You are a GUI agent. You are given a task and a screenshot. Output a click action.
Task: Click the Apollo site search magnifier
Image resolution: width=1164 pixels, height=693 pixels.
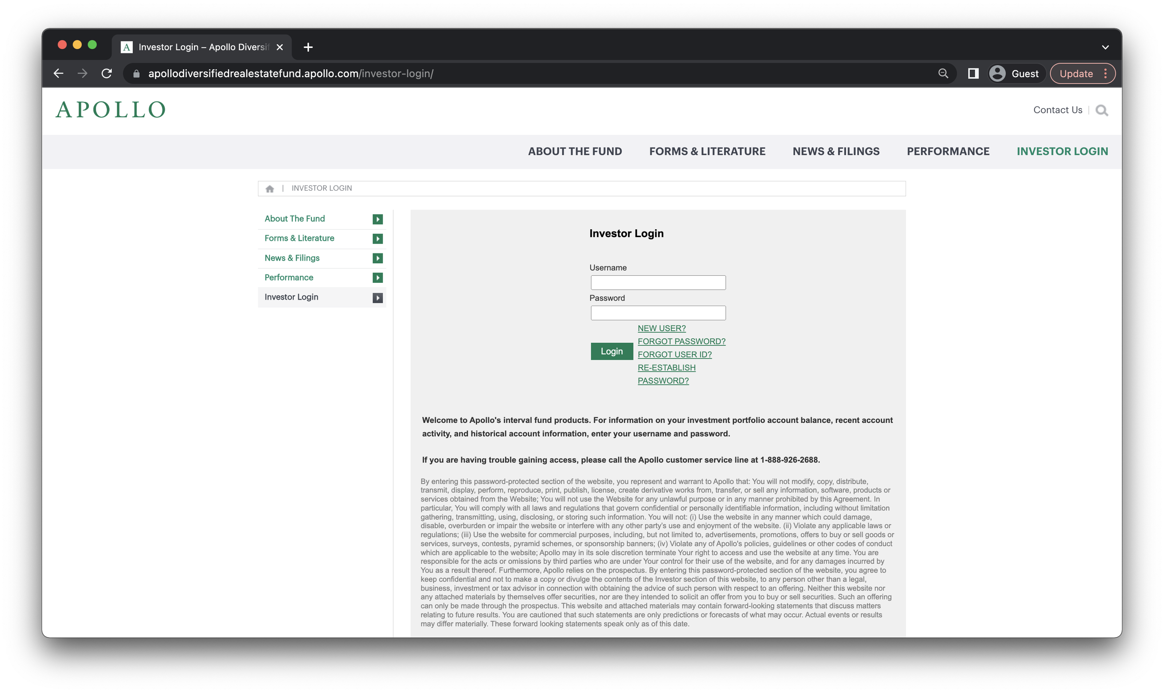(x=1102, y=110)
